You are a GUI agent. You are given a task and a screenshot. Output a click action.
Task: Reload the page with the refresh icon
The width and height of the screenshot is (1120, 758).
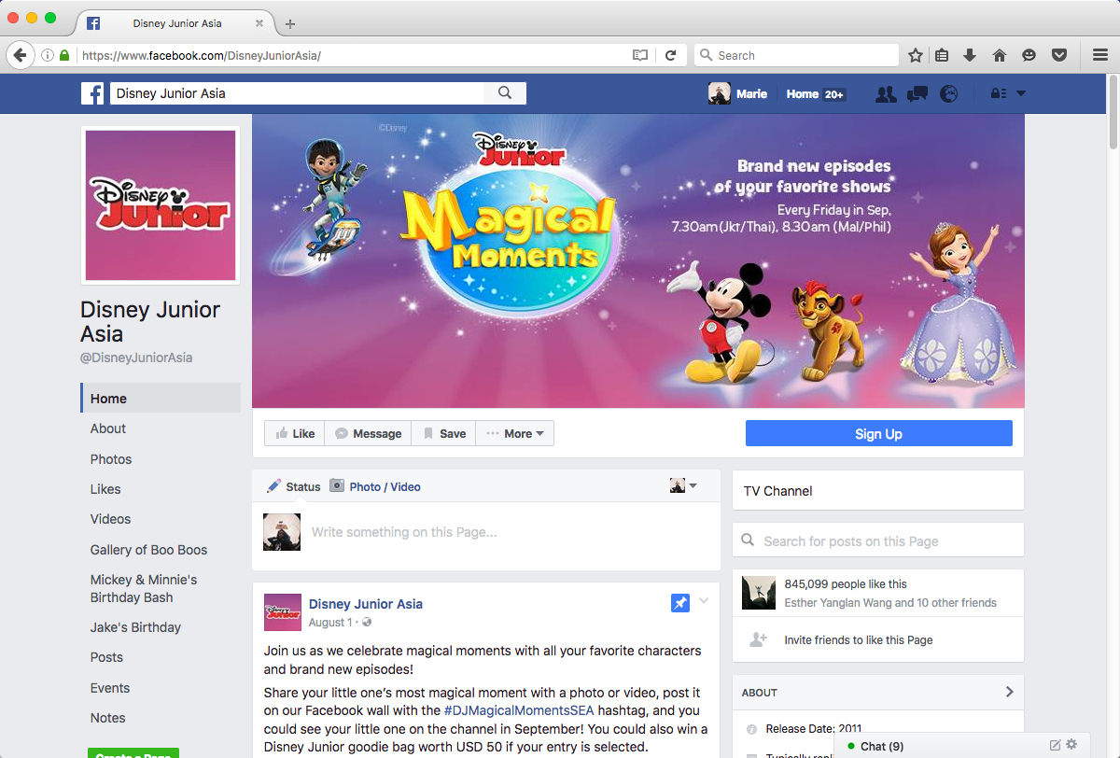coord(670,55)
